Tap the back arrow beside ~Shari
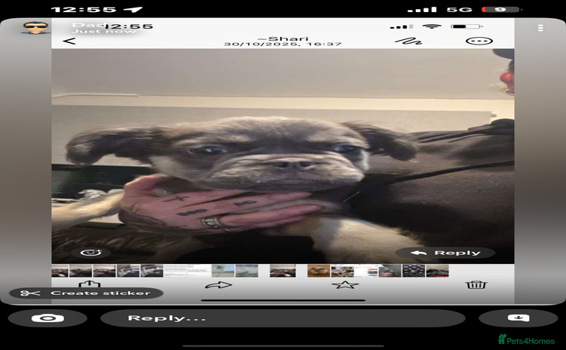Viewport: 566px width, 350px height. pyautogui.click(x=69, y=41)
